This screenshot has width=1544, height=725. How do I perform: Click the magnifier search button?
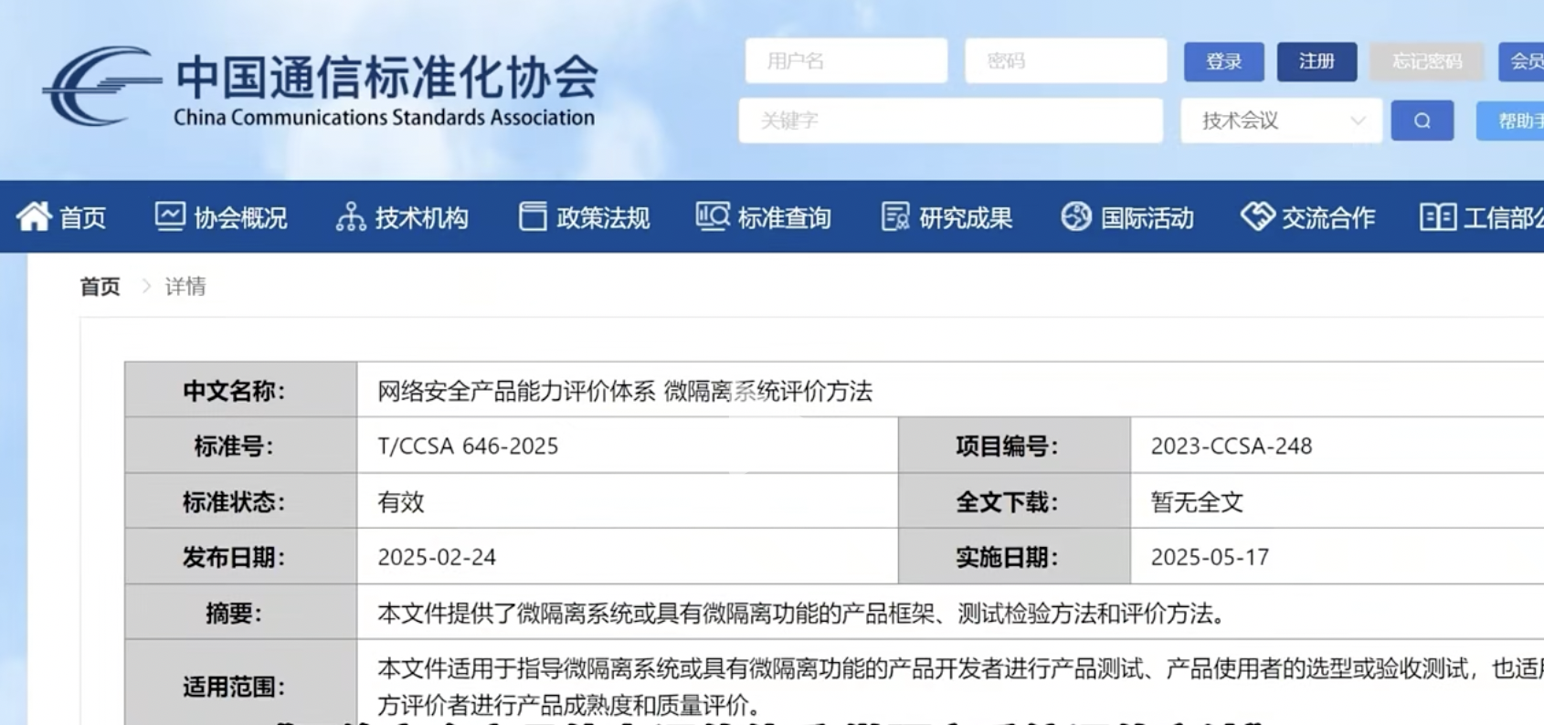point(1422,121)
